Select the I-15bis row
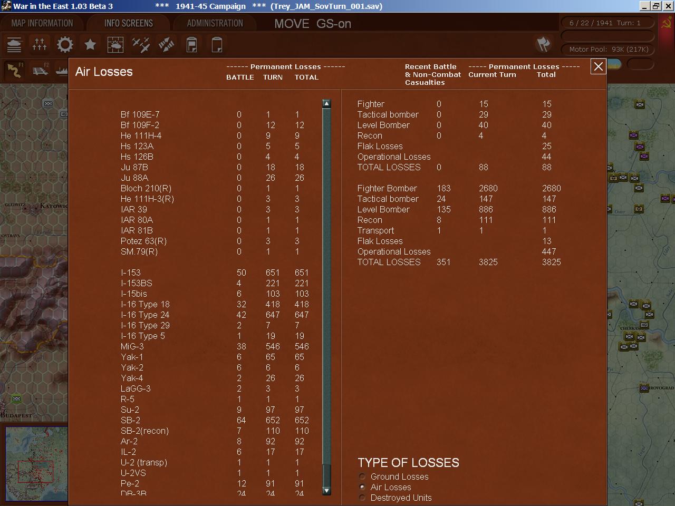 (x=215, y=294)
